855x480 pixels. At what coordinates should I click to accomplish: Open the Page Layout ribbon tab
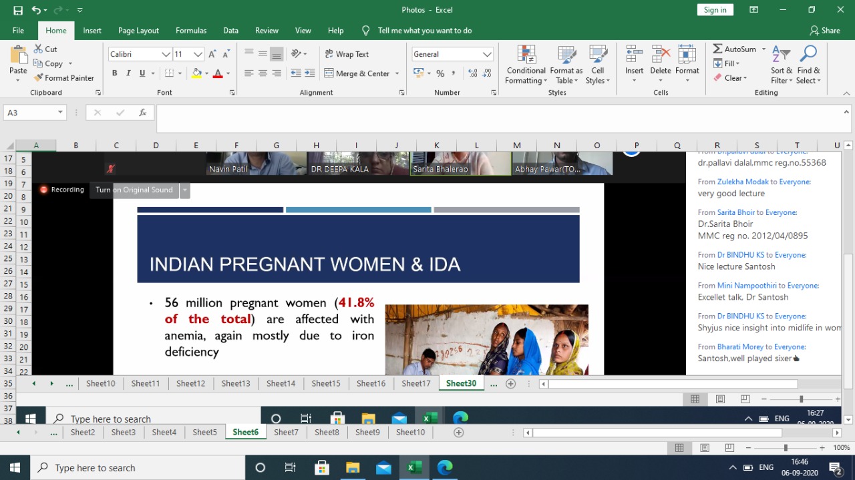[x=138, y=31]
